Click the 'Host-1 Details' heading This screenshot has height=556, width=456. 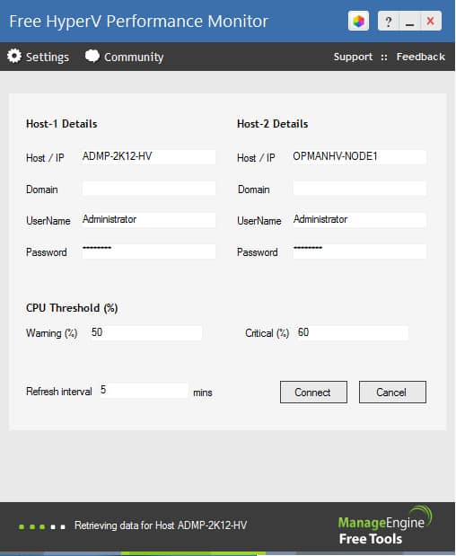point(62,124)
